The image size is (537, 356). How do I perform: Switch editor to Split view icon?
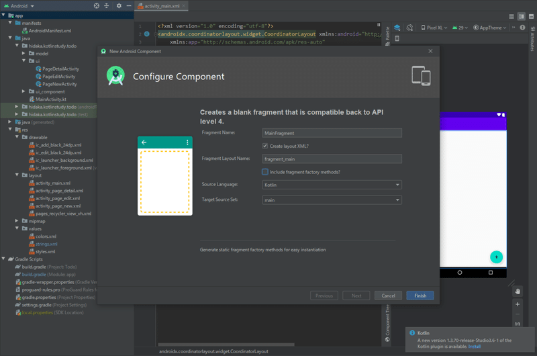click(x=522, y=16)
